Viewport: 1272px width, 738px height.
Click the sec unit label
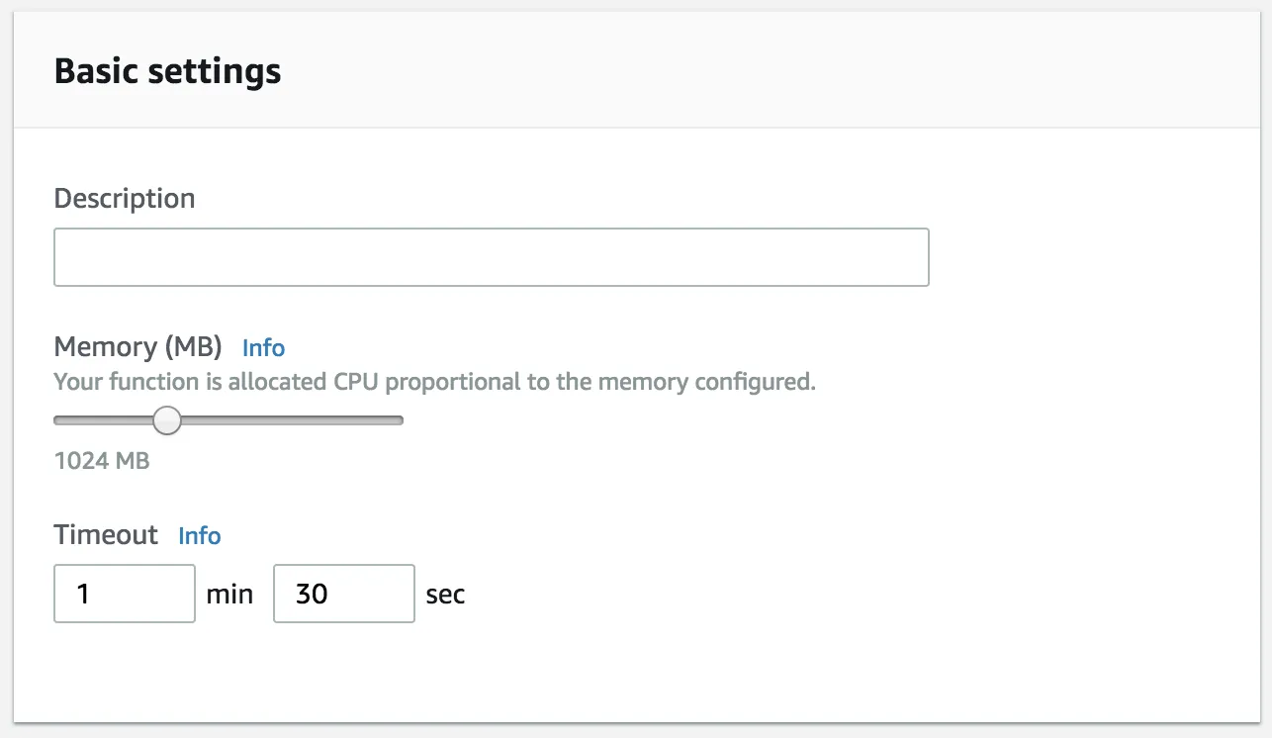[x=445, y=595]
